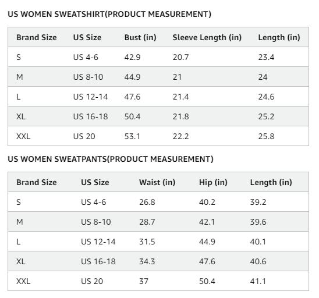Click the US 12-14 cell in sweatshirt table
Screen dimensions: 319x298
tap(91, 97)
